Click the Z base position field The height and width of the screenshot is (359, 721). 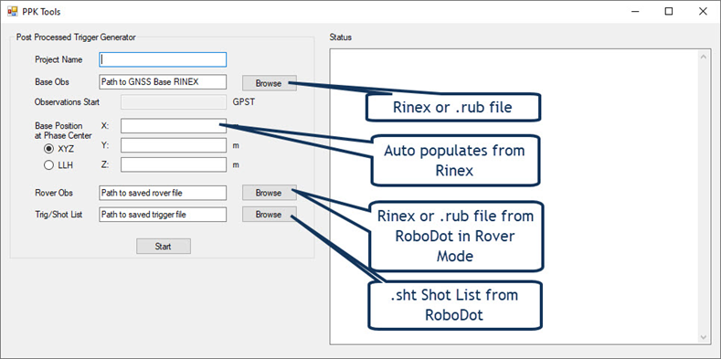point(174,164)
